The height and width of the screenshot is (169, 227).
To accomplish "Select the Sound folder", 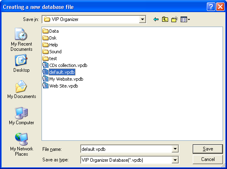I will (x=52, y=52).
